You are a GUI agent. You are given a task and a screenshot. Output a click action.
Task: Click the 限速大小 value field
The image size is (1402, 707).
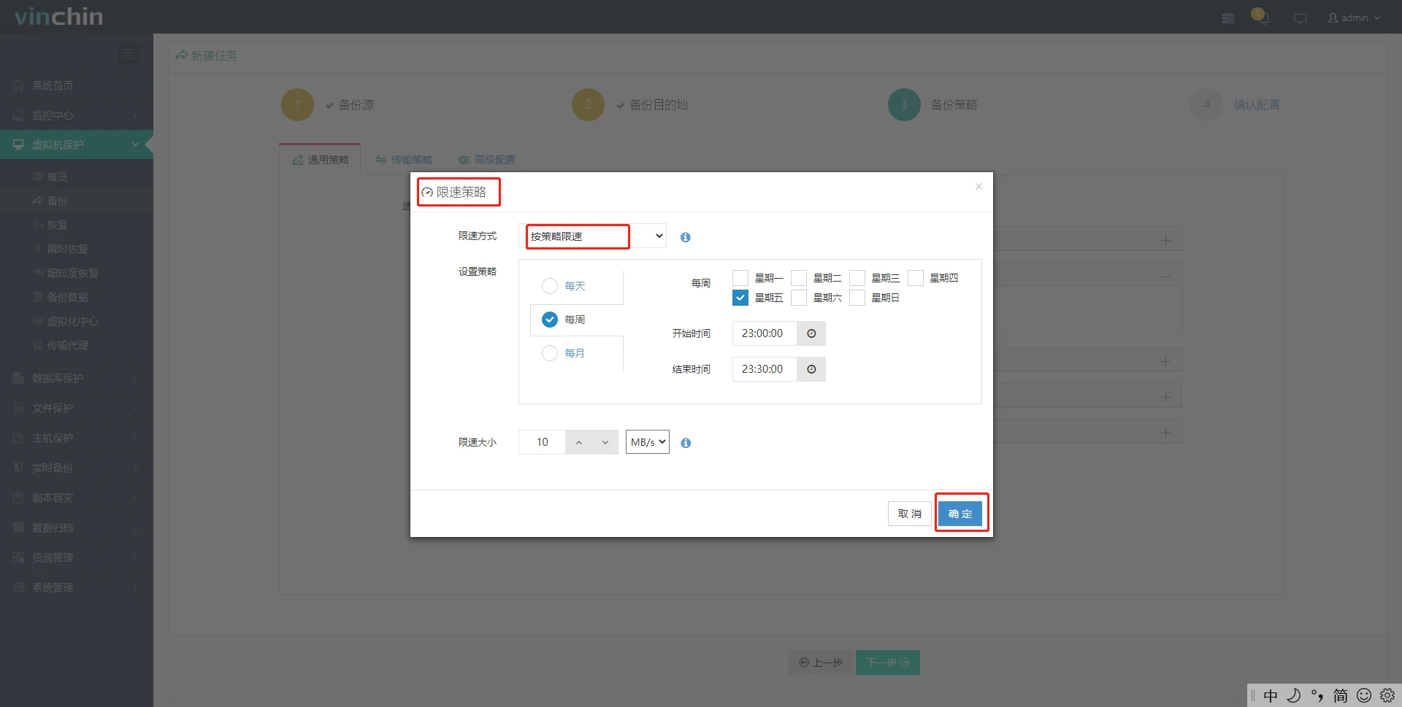[542, 442]
